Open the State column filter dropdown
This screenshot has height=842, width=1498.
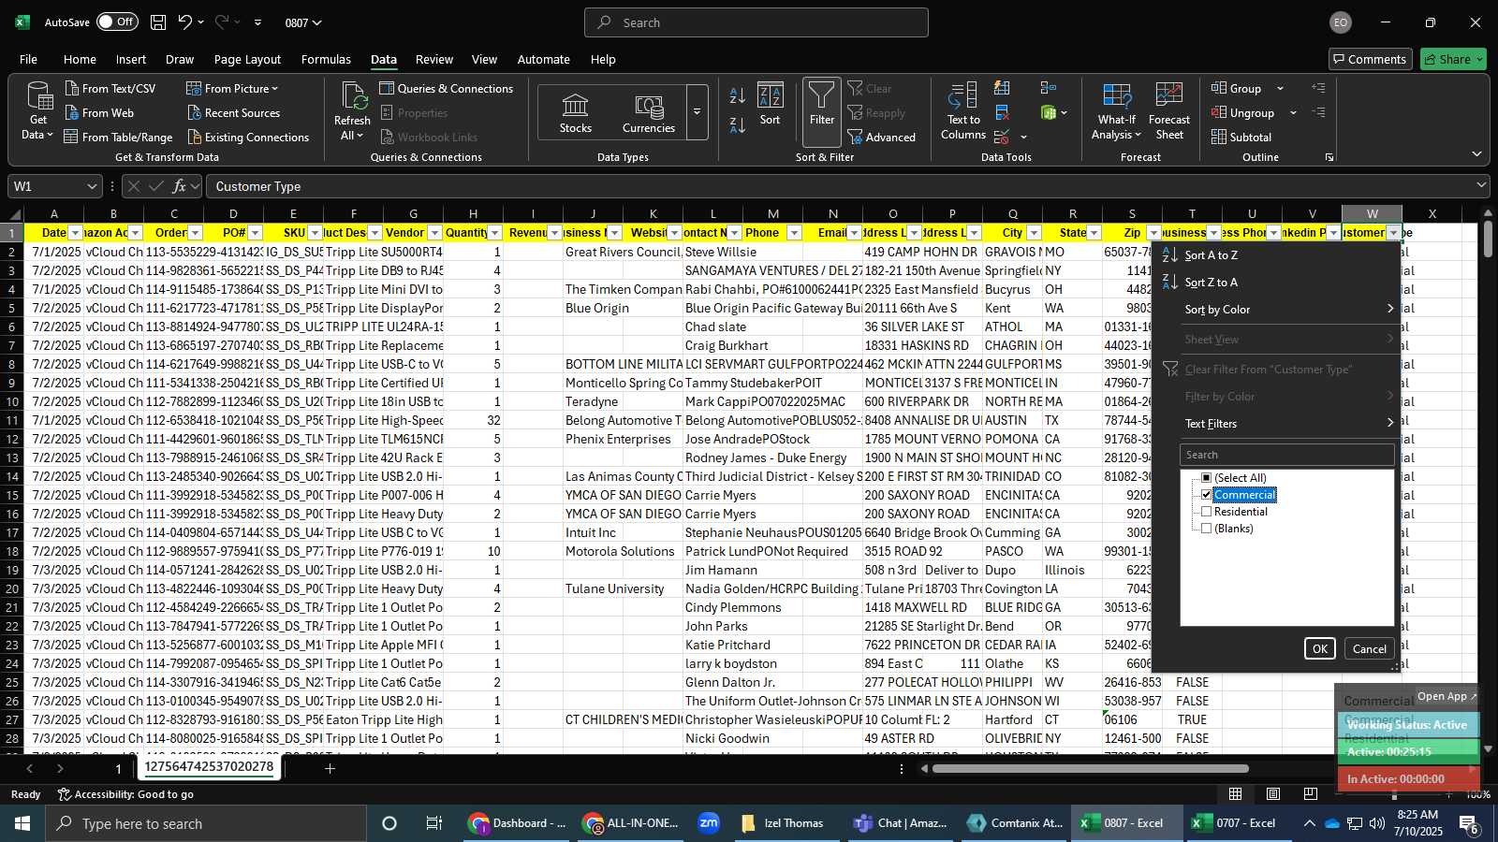1094,233
